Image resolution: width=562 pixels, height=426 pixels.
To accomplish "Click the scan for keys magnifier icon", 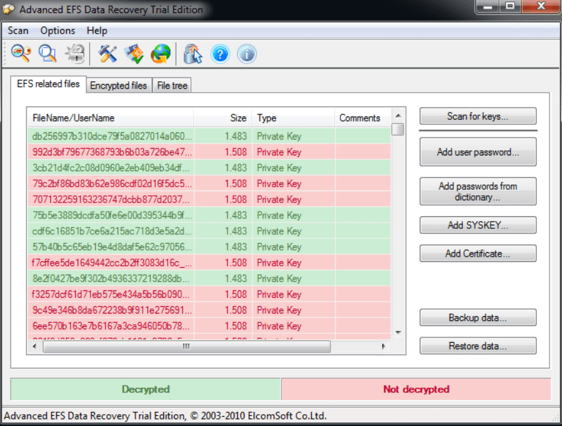I will 21,54.
